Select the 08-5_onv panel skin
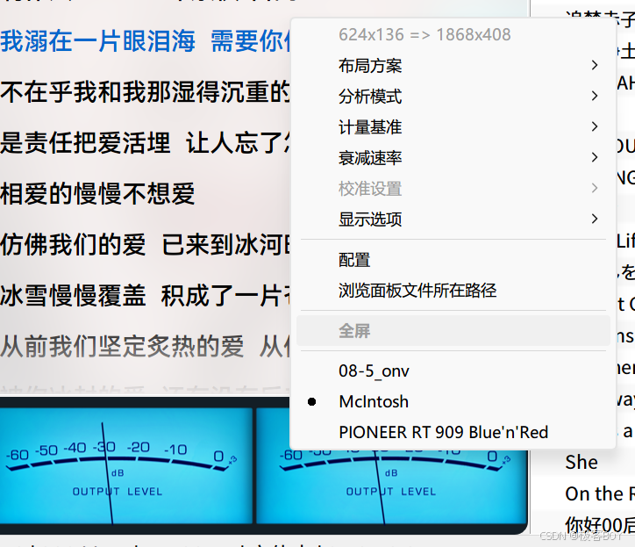 (x=453, y=371)
